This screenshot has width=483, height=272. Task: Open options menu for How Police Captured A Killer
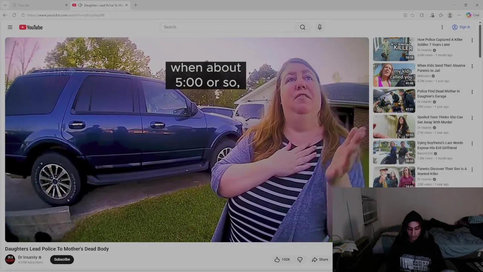(472, 40)
